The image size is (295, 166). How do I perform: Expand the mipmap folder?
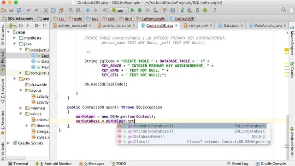pos(20,108)
